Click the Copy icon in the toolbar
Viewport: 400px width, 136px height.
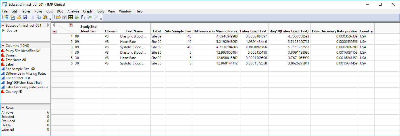click(39, 18)
